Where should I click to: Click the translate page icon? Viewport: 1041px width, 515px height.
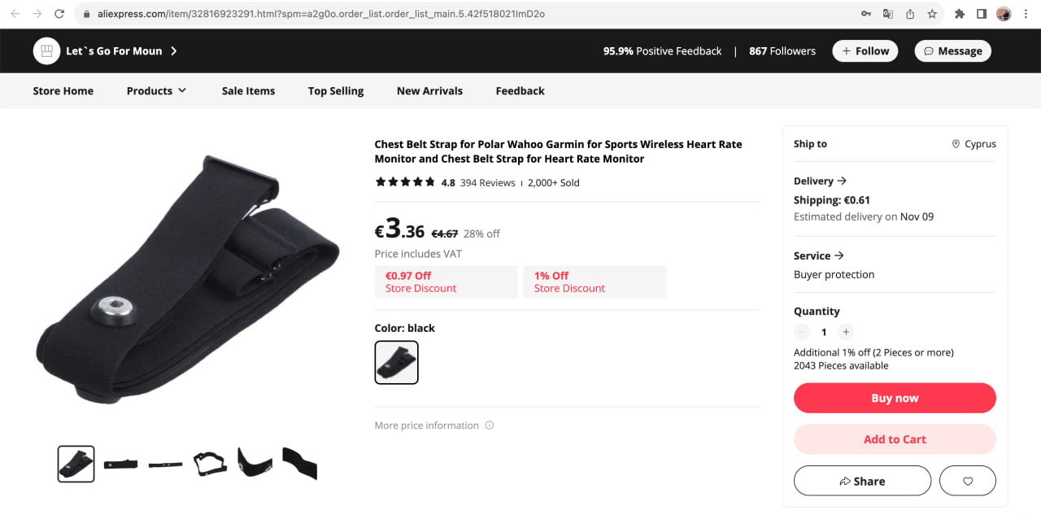888,14
